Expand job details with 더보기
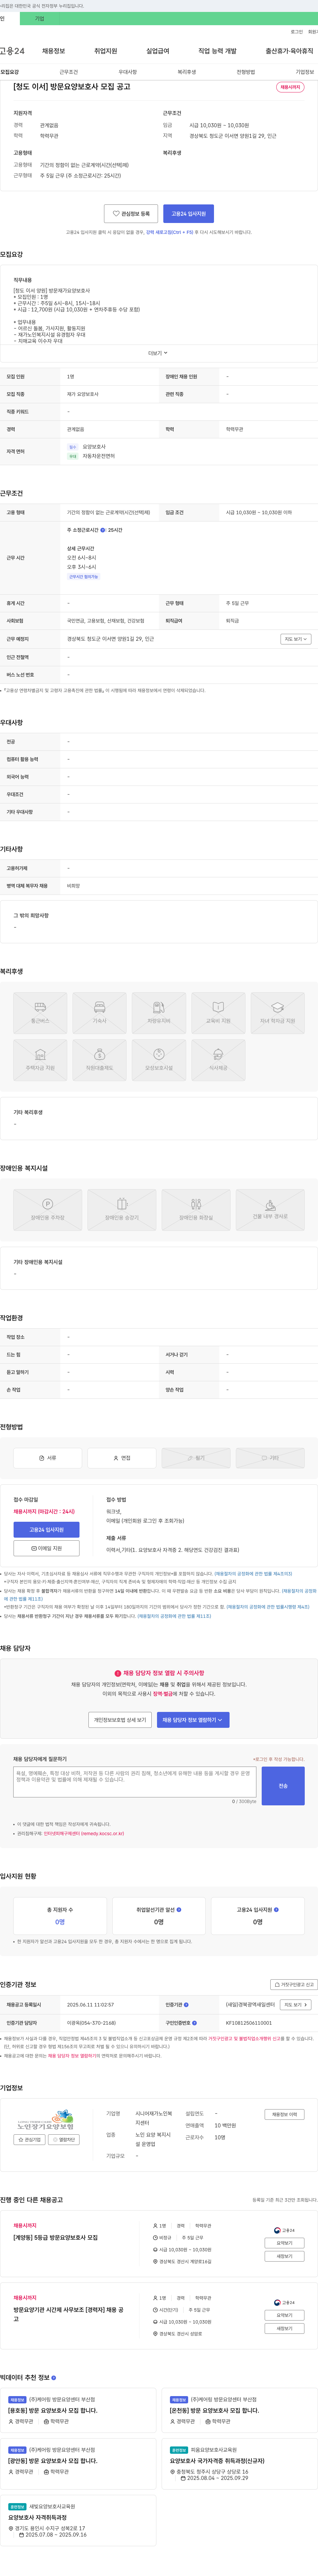 [x=158, y=353]
